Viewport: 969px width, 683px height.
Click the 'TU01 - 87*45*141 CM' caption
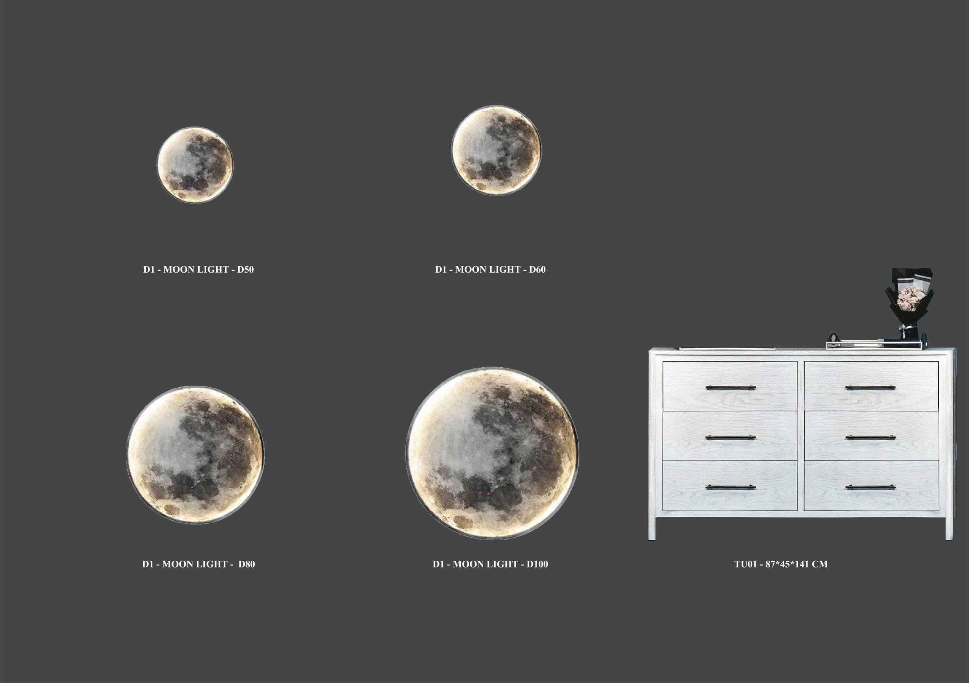coord(781,564)
